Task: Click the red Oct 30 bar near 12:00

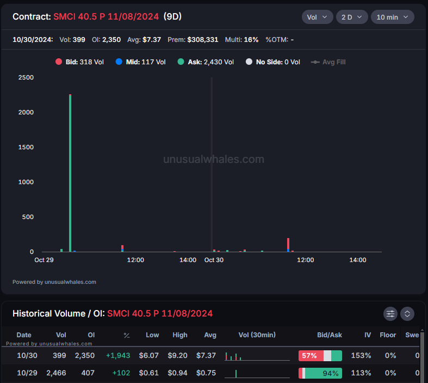Action: [x=288, y=244]
